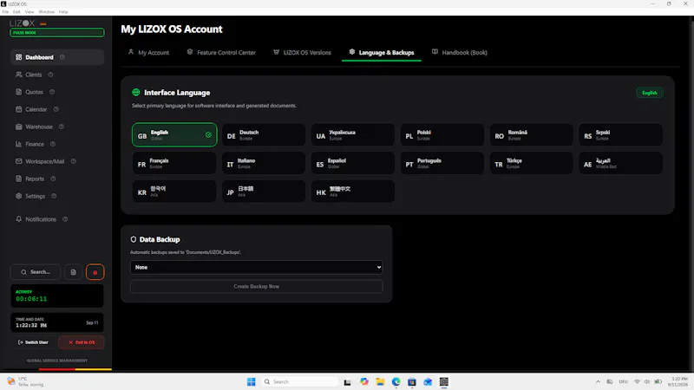
Task: Open the Warehouse module
Action: (x=38, y=127)
